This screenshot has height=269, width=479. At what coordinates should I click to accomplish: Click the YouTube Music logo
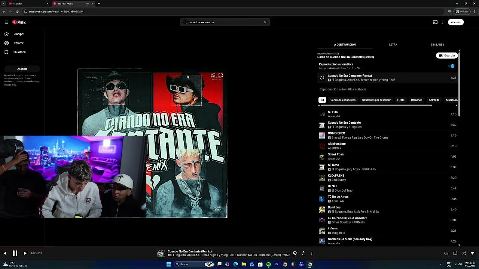click(19, 22)
